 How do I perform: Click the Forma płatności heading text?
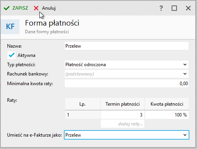(x=52, y=23)
